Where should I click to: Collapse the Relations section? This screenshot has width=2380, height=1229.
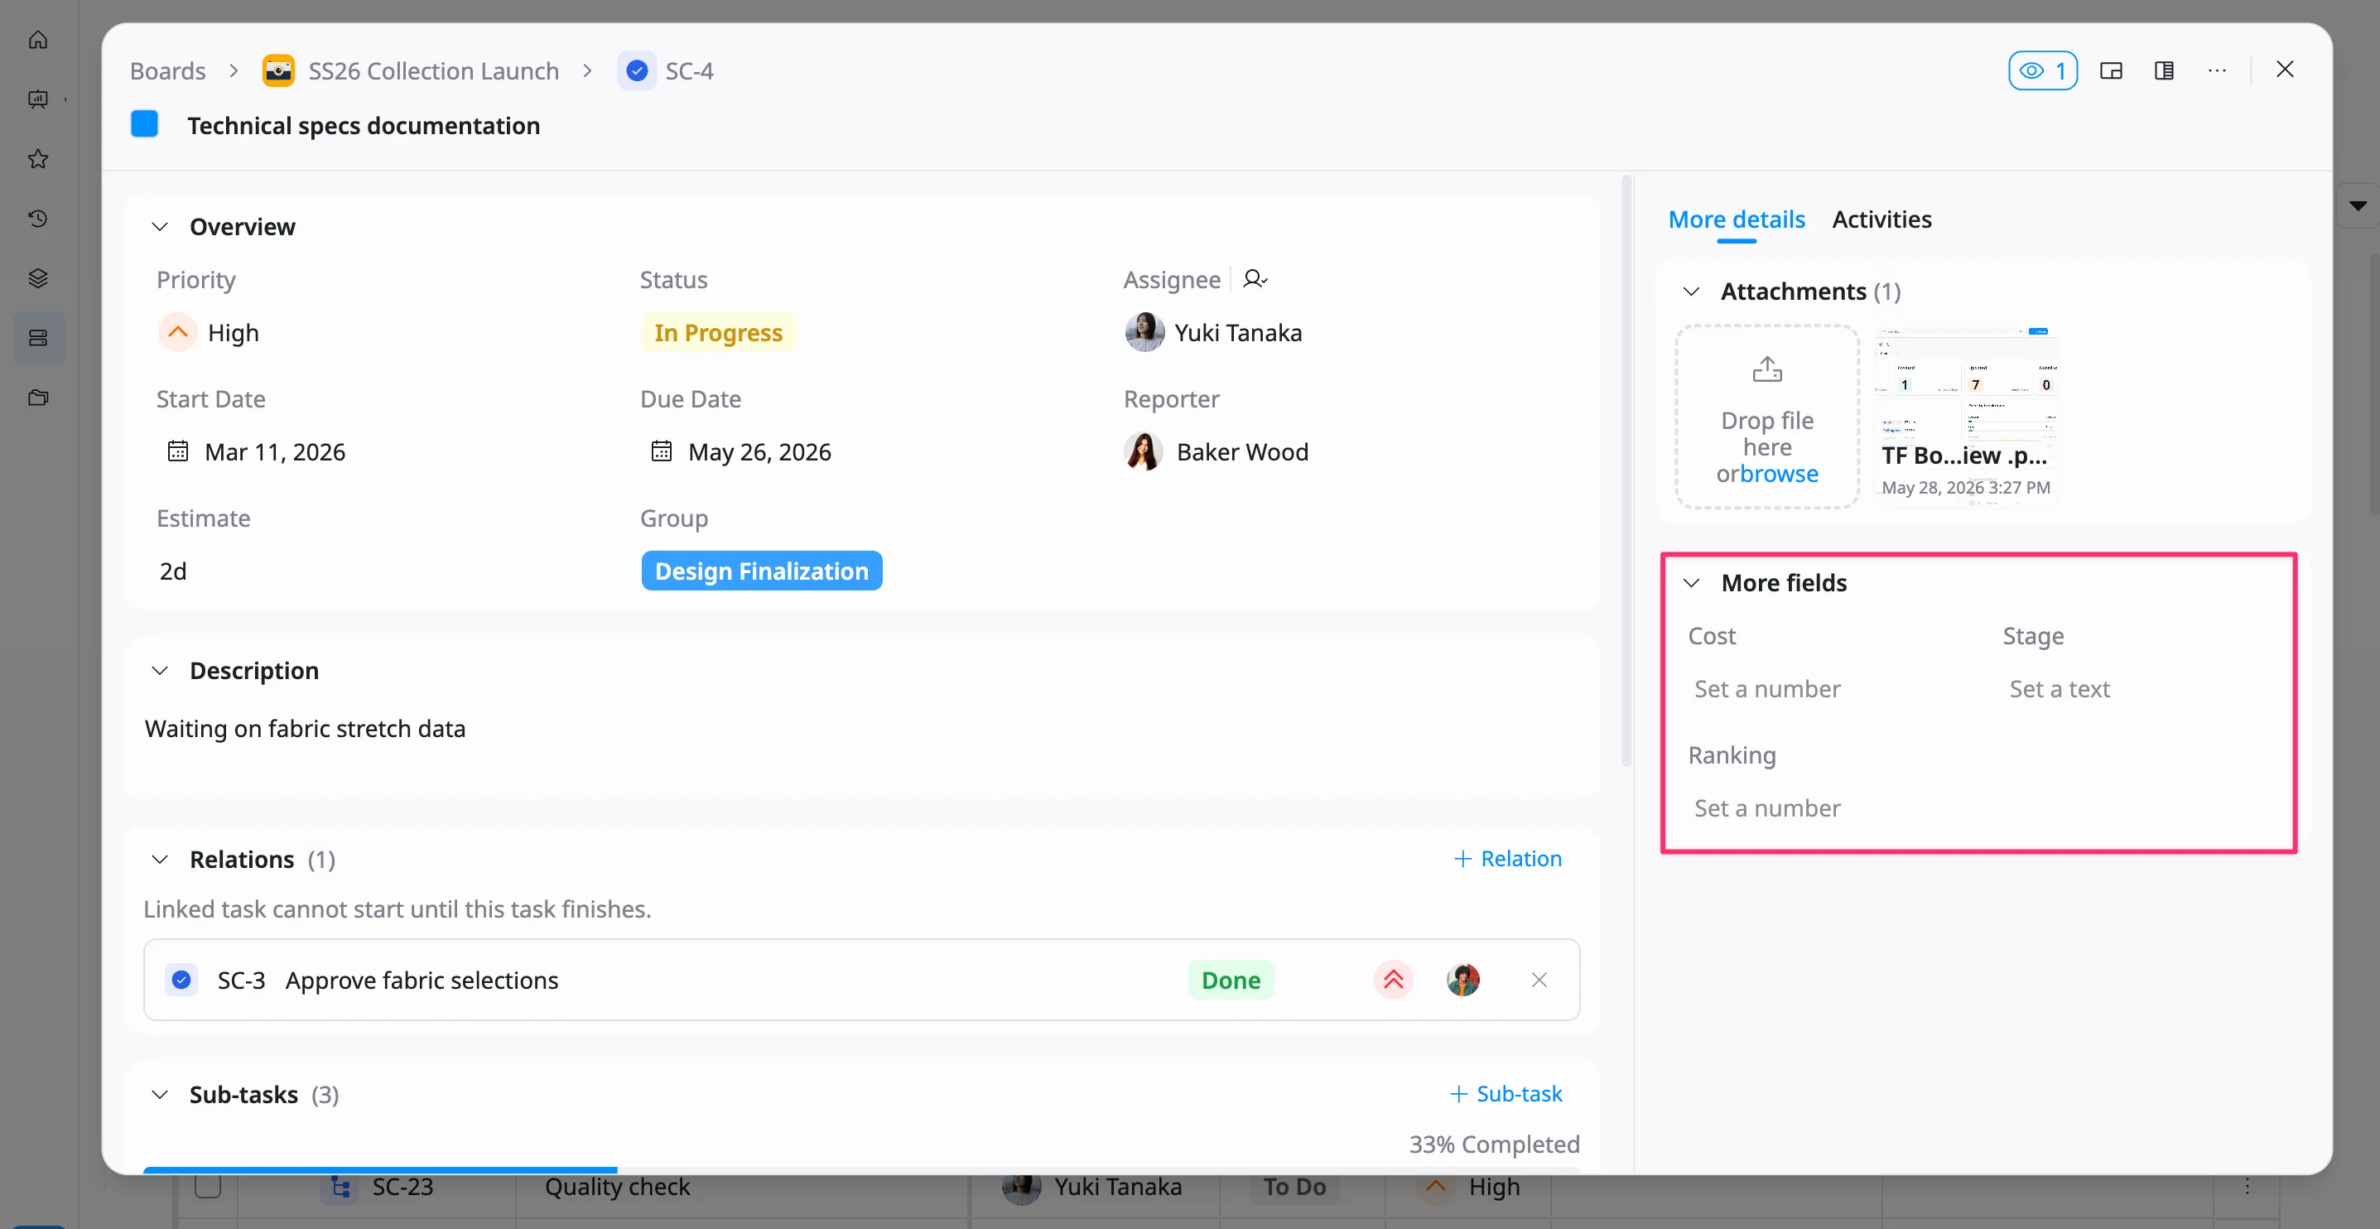click(x=160, y=860)
